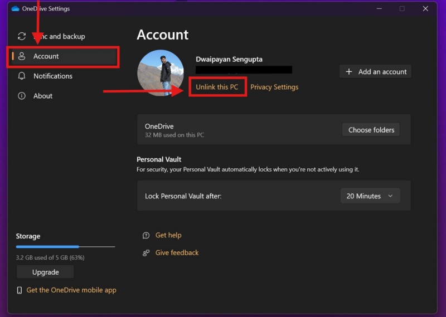The height and width of the screenshot is (317, 446).
Task: Click the Notifications bell icon
Action: pos(22,76)
